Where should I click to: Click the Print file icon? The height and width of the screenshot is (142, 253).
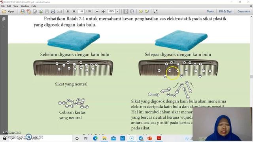(53, 11)
